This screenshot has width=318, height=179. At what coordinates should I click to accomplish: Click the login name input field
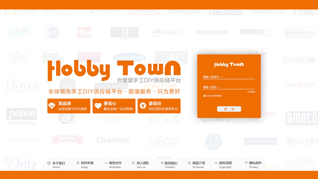(x=229, y=77)
